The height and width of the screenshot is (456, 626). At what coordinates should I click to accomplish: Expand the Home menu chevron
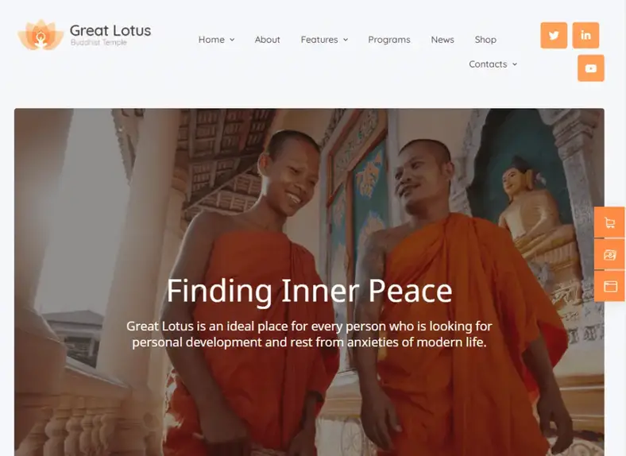click(232, 40)
